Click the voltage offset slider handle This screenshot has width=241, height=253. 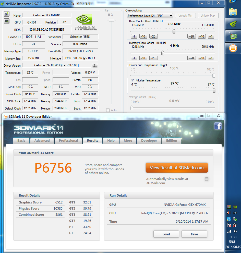point(132,108)
